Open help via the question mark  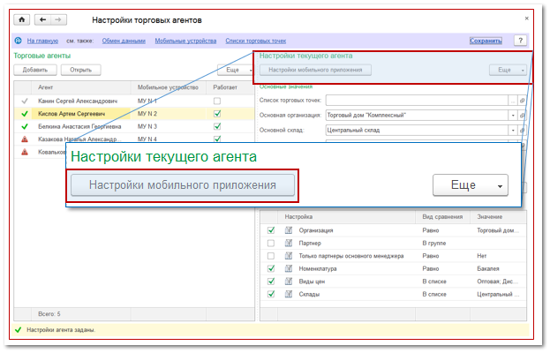tap(520, 41)
